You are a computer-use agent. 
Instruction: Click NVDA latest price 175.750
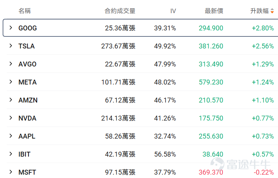[211, 118]
